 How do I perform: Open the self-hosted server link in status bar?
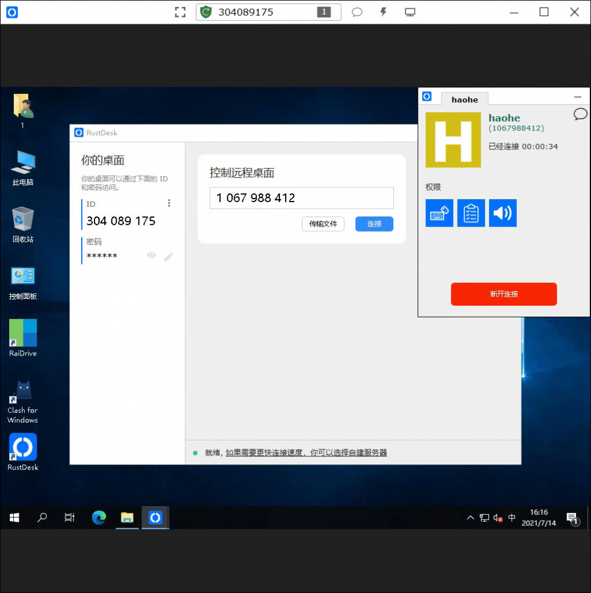tap(306, 453)
